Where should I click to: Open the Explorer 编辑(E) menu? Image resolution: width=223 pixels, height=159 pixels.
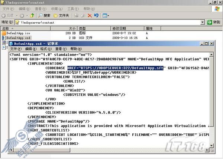click(24, 9)
